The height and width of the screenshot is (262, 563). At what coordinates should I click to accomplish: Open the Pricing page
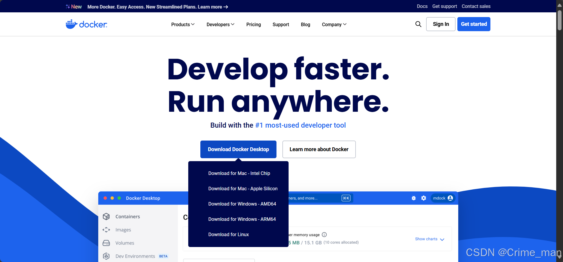pyautogui.click(x=253, y=24)
